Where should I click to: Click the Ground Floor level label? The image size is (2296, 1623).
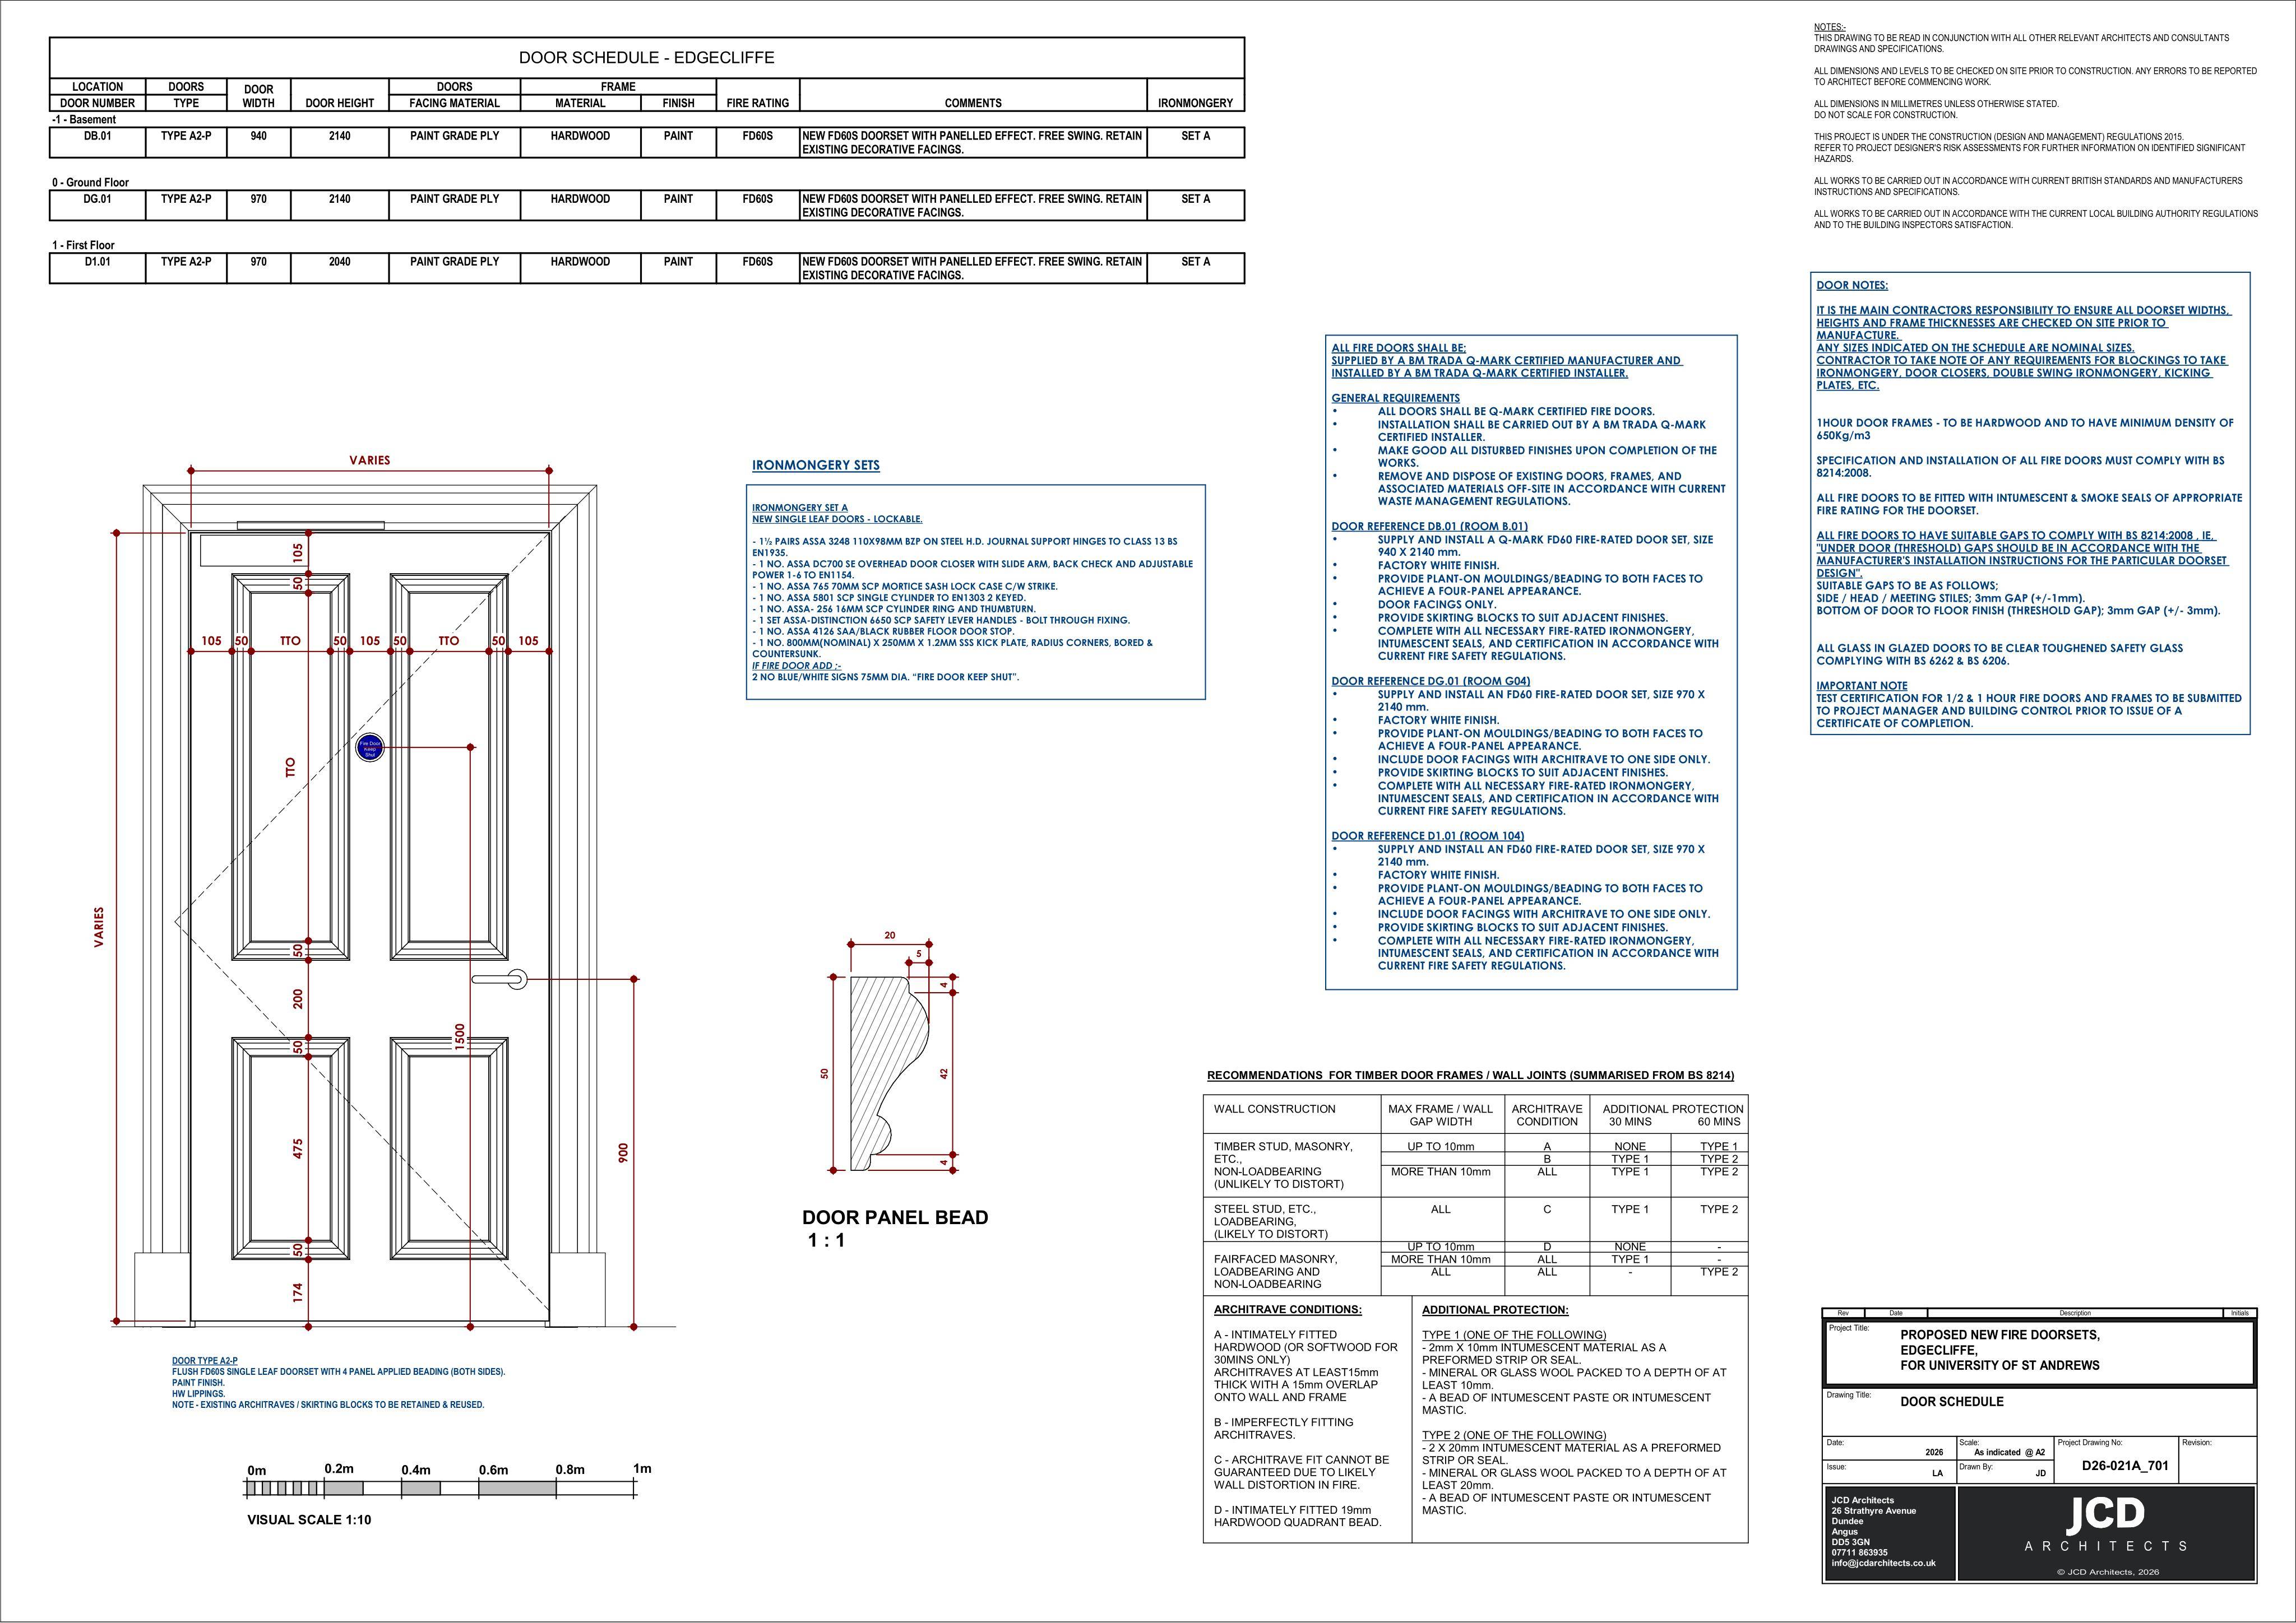[90, 182]
